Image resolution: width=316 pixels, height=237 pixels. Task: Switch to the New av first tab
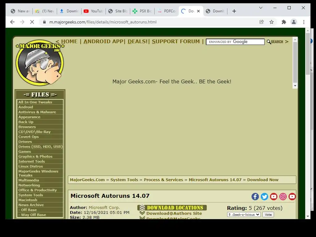pyautogui.click(x=20, y=11)
